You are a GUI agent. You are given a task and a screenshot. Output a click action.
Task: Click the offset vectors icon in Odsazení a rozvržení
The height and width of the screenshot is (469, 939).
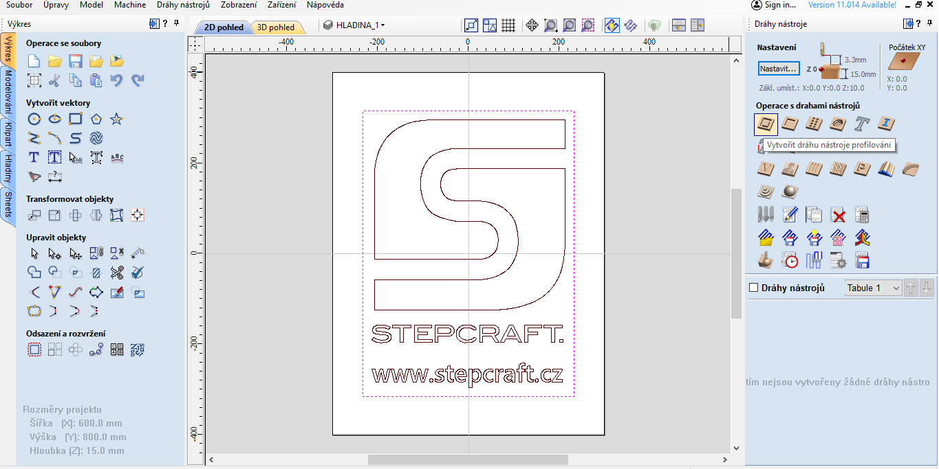click(34, 350)
